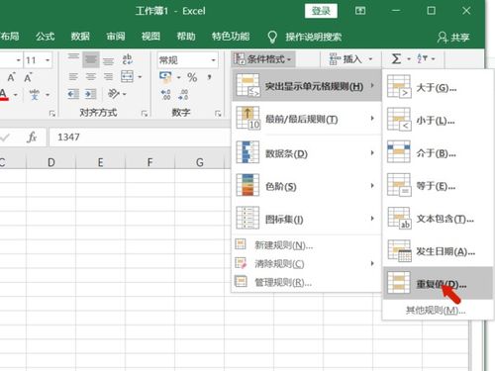Select bottom align icon
This screenshot has height=371, width=495.
click(108, 60)
